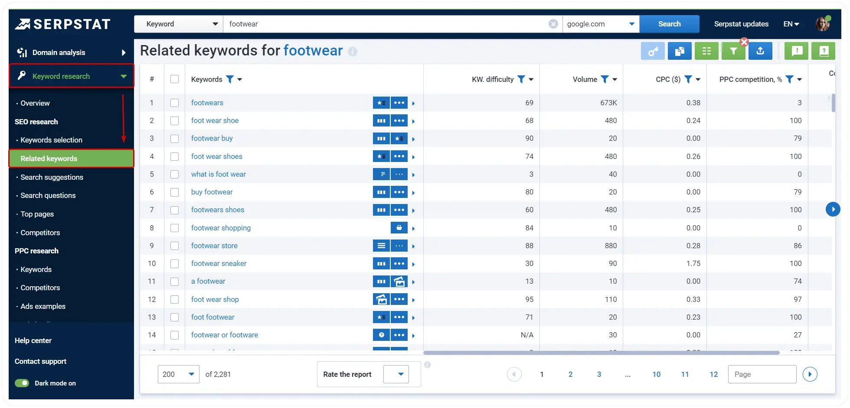The image size is (850, 408).
Task: Select checkbox for footwear buy row
Action: (174, 139)
